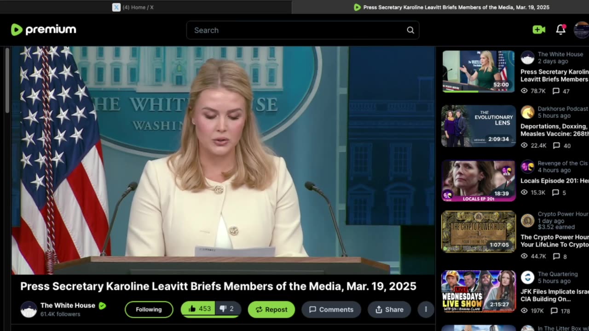This screenshot has height=331, width=589.
Task: Click the Repost button
Action: pos(271,309)
